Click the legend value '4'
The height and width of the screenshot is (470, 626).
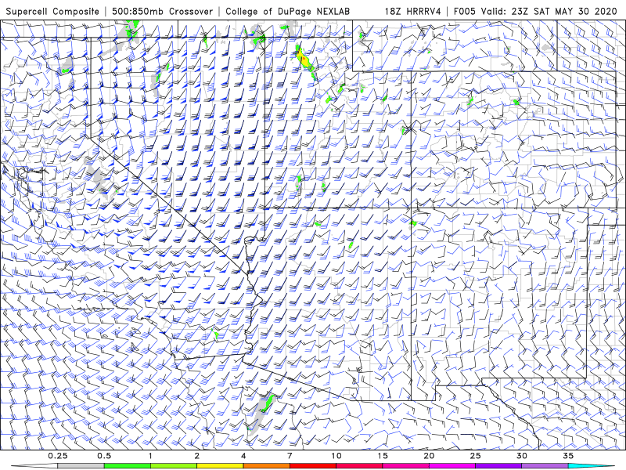[243, 456]
